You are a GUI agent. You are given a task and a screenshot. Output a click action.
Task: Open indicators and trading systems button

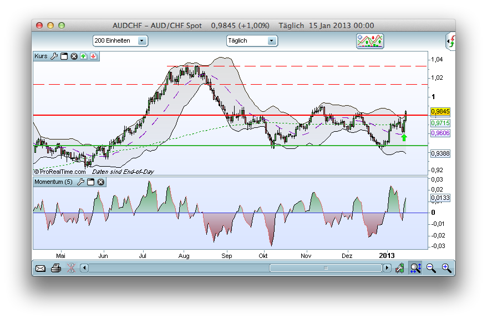(x=370, y=41)
